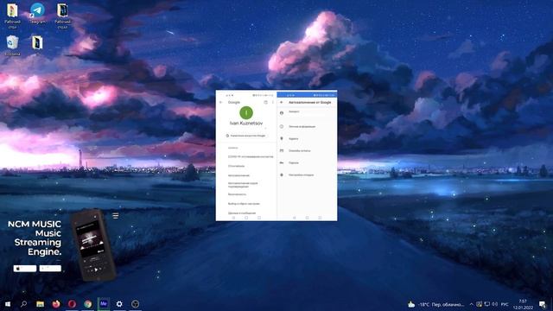Open the help icon on Google screen header

click(265, 102)
